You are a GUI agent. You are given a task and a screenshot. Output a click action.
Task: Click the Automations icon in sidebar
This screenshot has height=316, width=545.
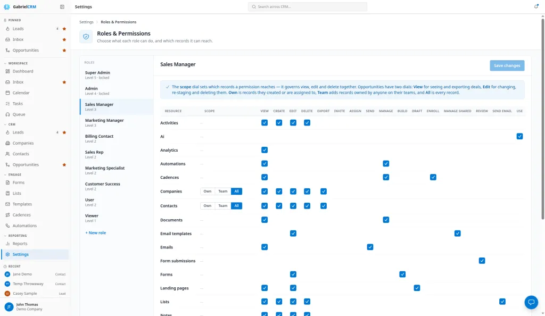pos(7,226)
